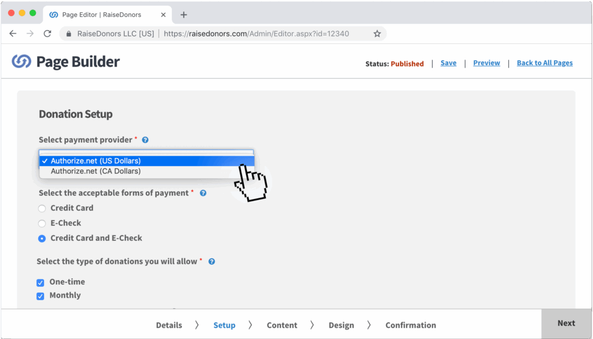This screenshot has width=593, height=339.
Task: Open the Design step
Action: (341, 325)
